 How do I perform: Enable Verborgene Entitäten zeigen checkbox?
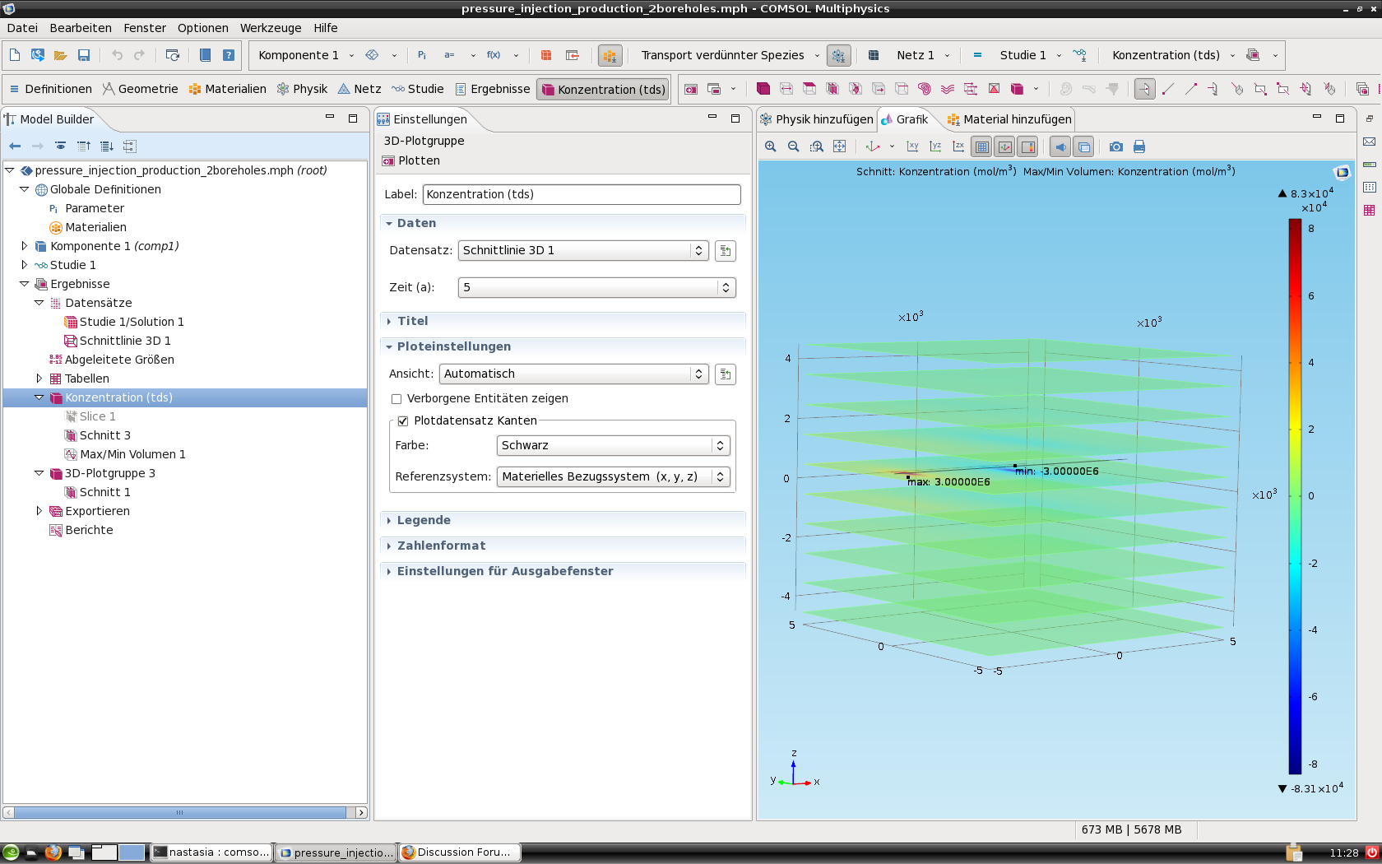pos(397,399)
